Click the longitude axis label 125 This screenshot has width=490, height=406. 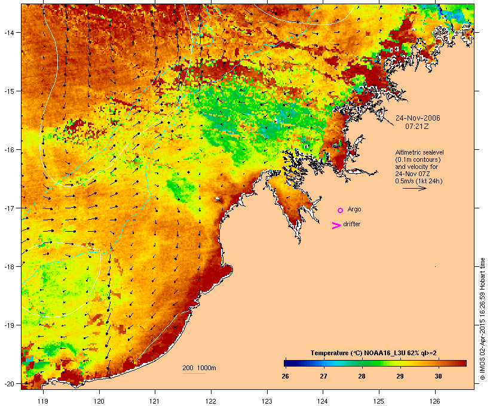(x=379, y=401)
